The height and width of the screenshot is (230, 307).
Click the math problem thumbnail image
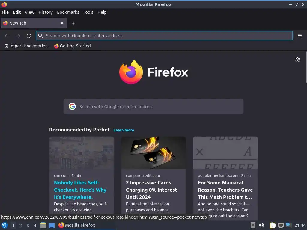click(x=225, y=153)
